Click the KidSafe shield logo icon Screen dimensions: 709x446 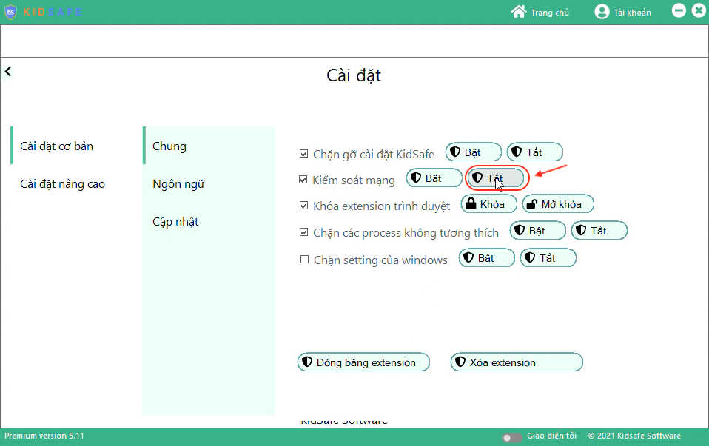[x=11, y=12]
